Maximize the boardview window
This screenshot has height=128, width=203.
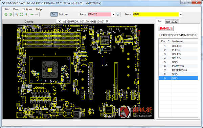(189, 2)
